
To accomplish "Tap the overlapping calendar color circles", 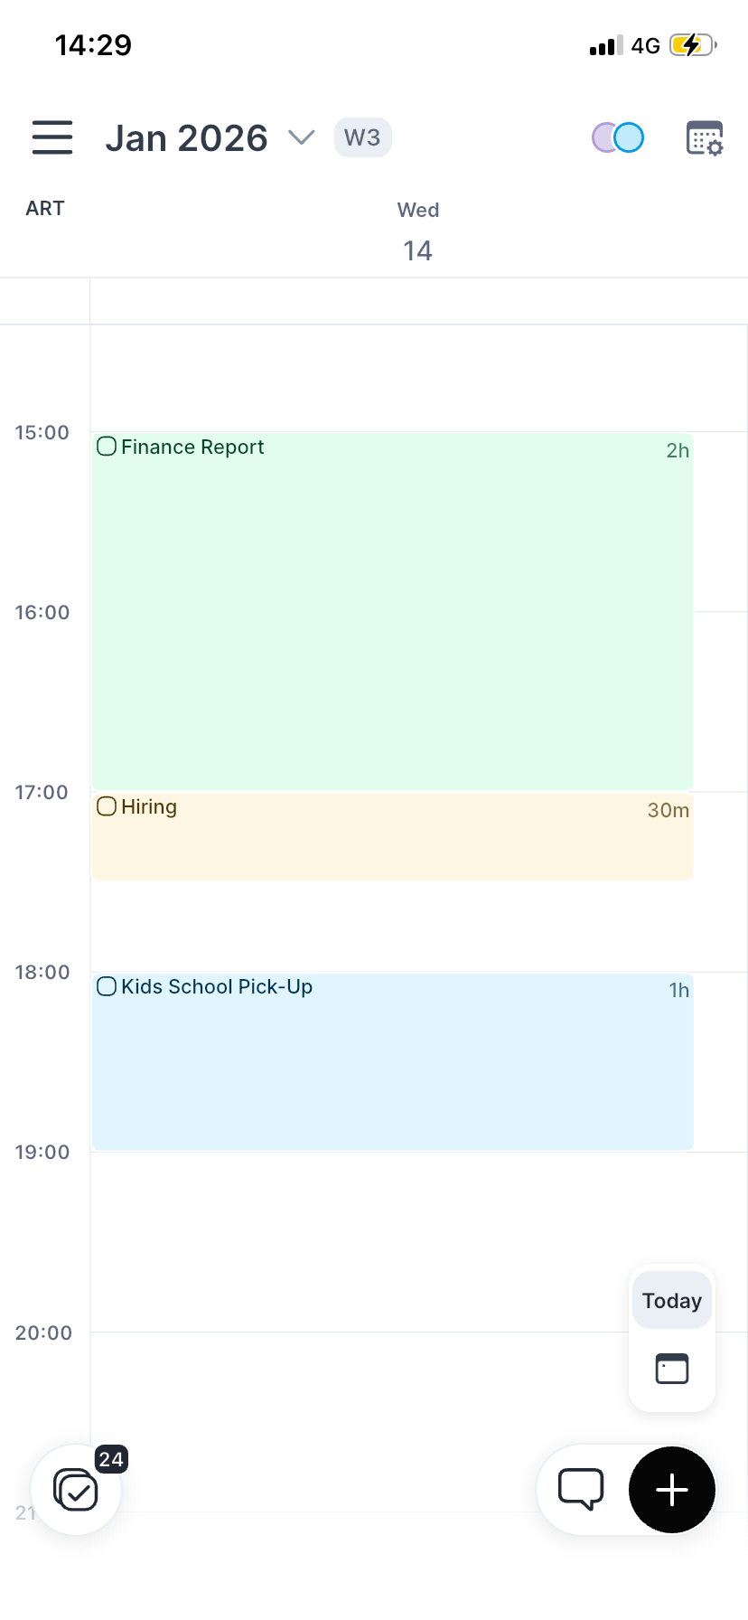I will click(618, 137).
